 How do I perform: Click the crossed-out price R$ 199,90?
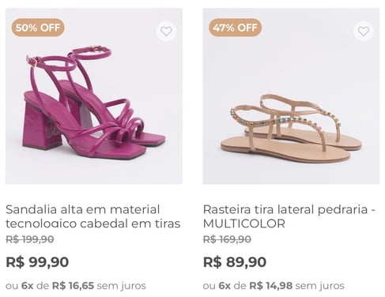tap(30, 239)
